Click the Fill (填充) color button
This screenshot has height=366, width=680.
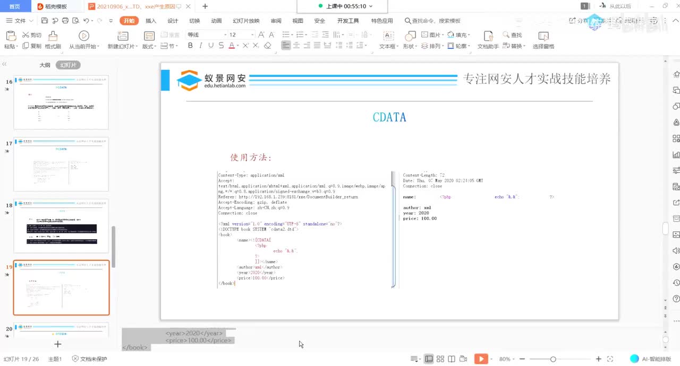tap(458, 35)
